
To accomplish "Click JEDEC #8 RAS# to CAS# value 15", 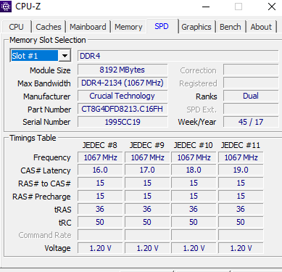I will 100,183.
